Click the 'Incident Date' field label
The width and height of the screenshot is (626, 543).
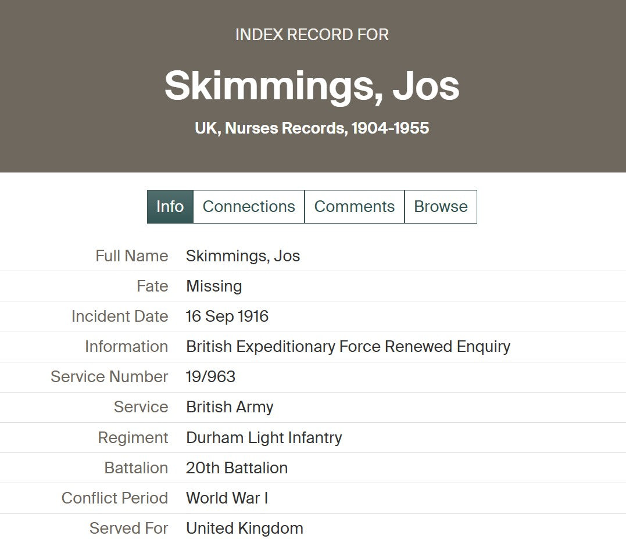coord(120,317)
